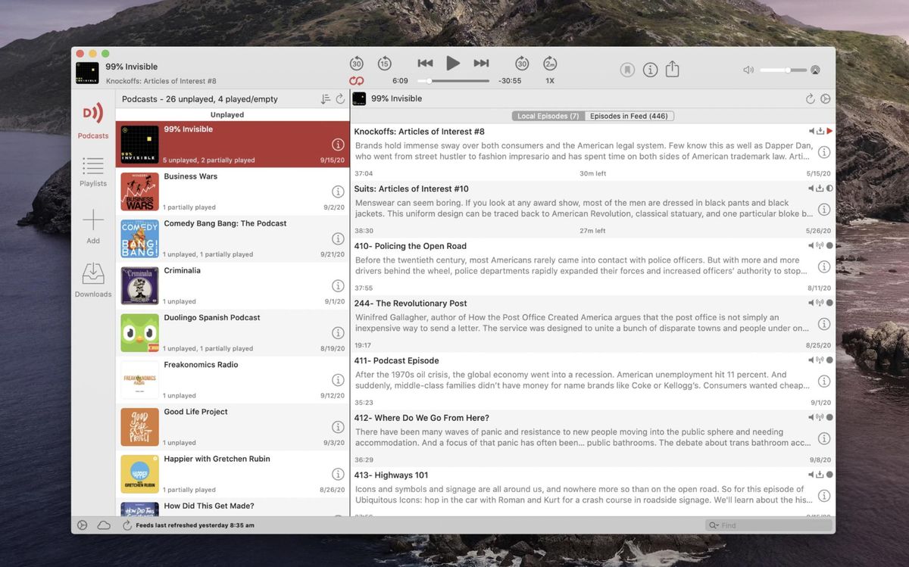Click the Share icon in the player toolbar
Image resolution: width=909 pixels, height=567 pixels.
point(673,69)
